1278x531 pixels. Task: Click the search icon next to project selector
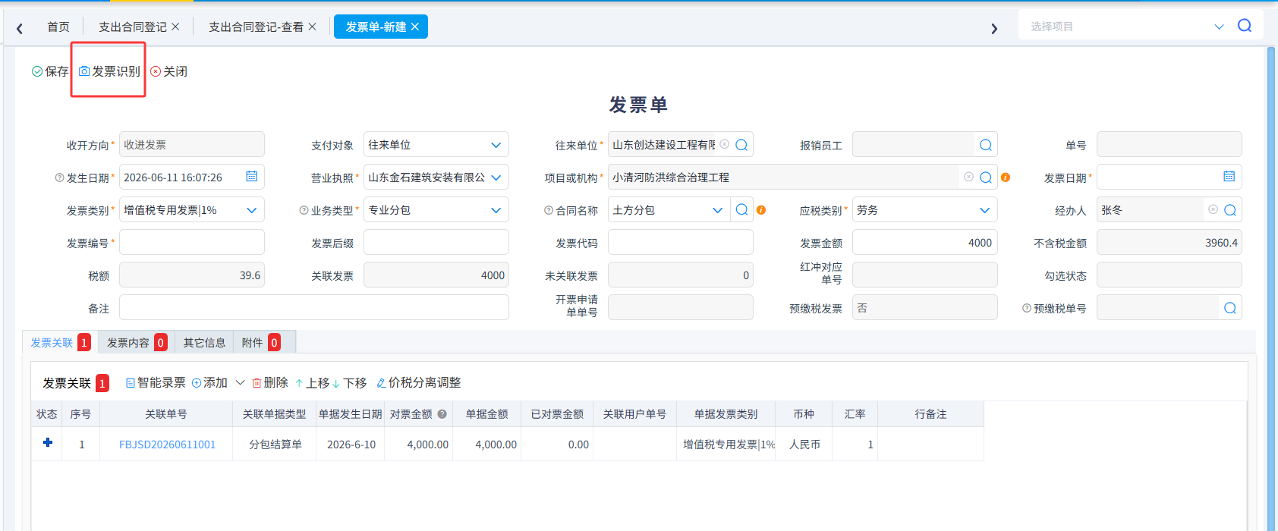click(1245, 26)
